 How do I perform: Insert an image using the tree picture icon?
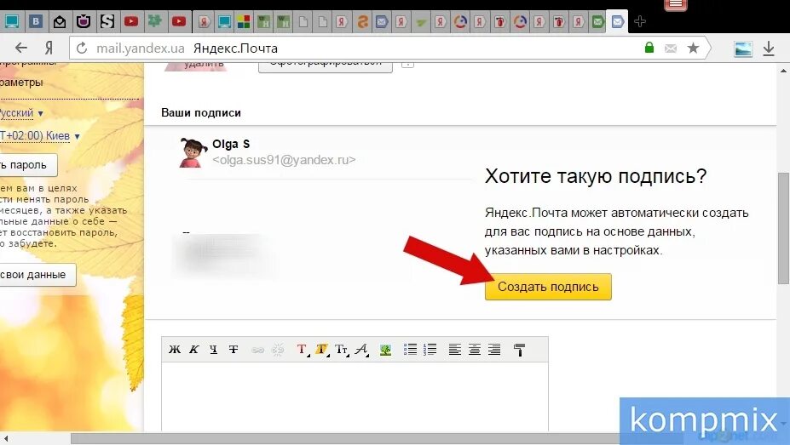coord(385,350)
